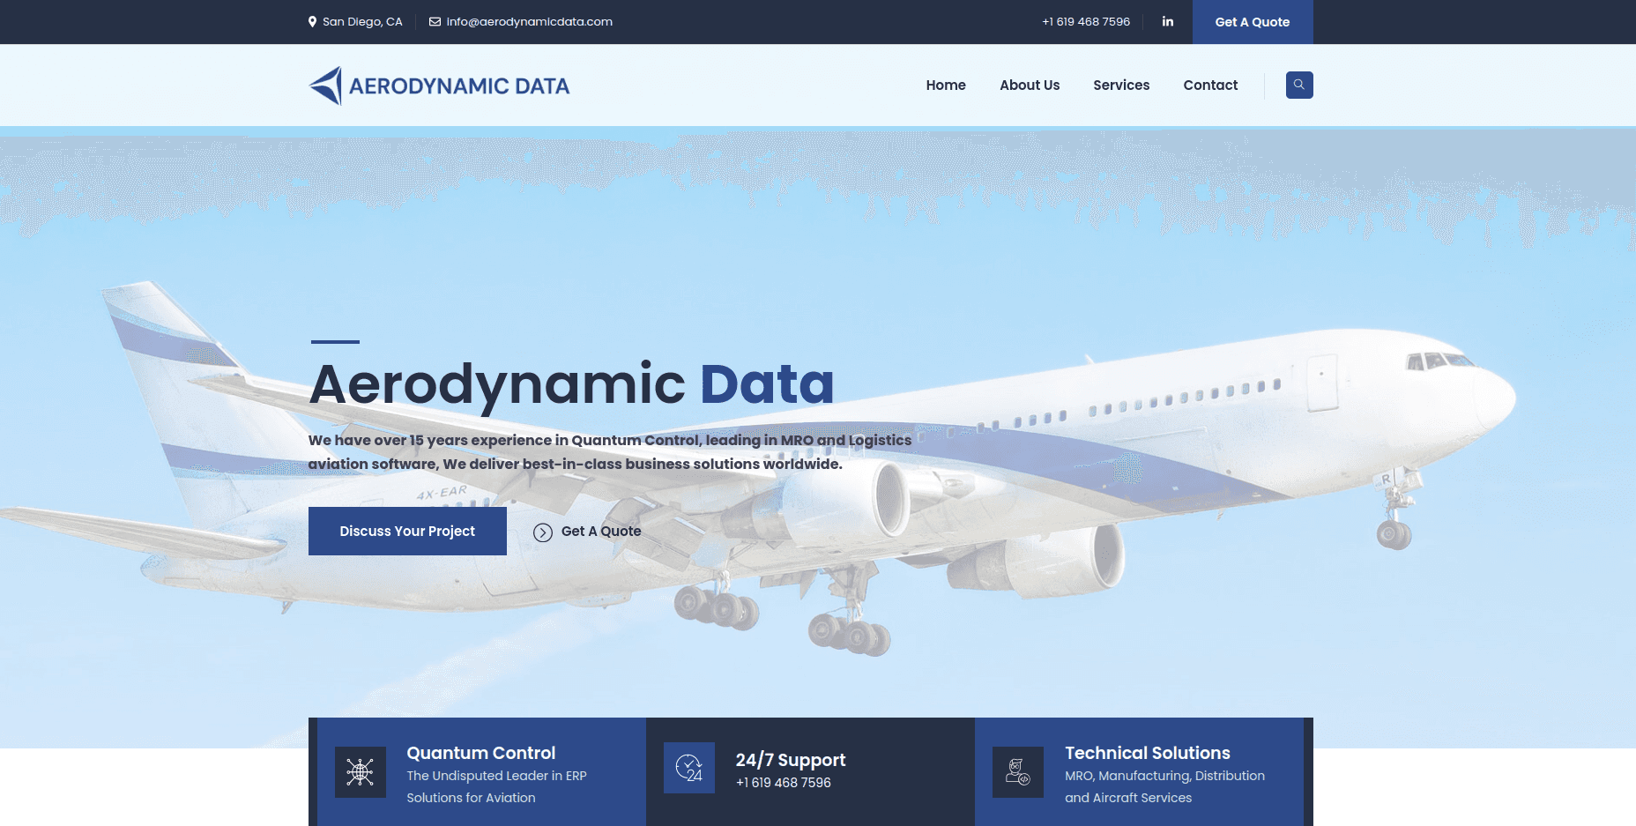This screenshot has height=826, width=1636.
Task: Open the Contact menu item
Action: click(1210, 86)
